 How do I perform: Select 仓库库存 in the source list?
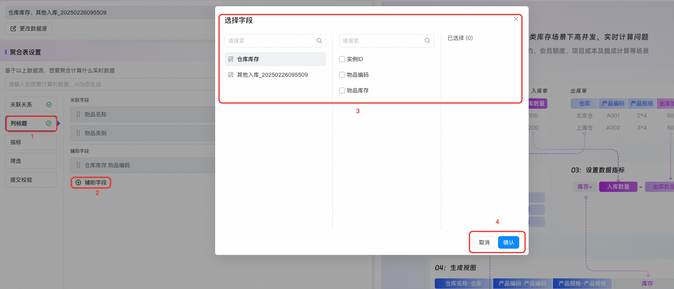coord(275,59)
